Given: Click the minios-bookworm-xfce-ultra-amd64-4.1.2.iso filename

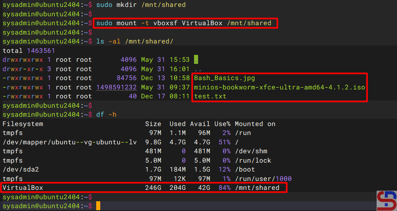Looking at the screenshot, I should [x=279, y=87].
